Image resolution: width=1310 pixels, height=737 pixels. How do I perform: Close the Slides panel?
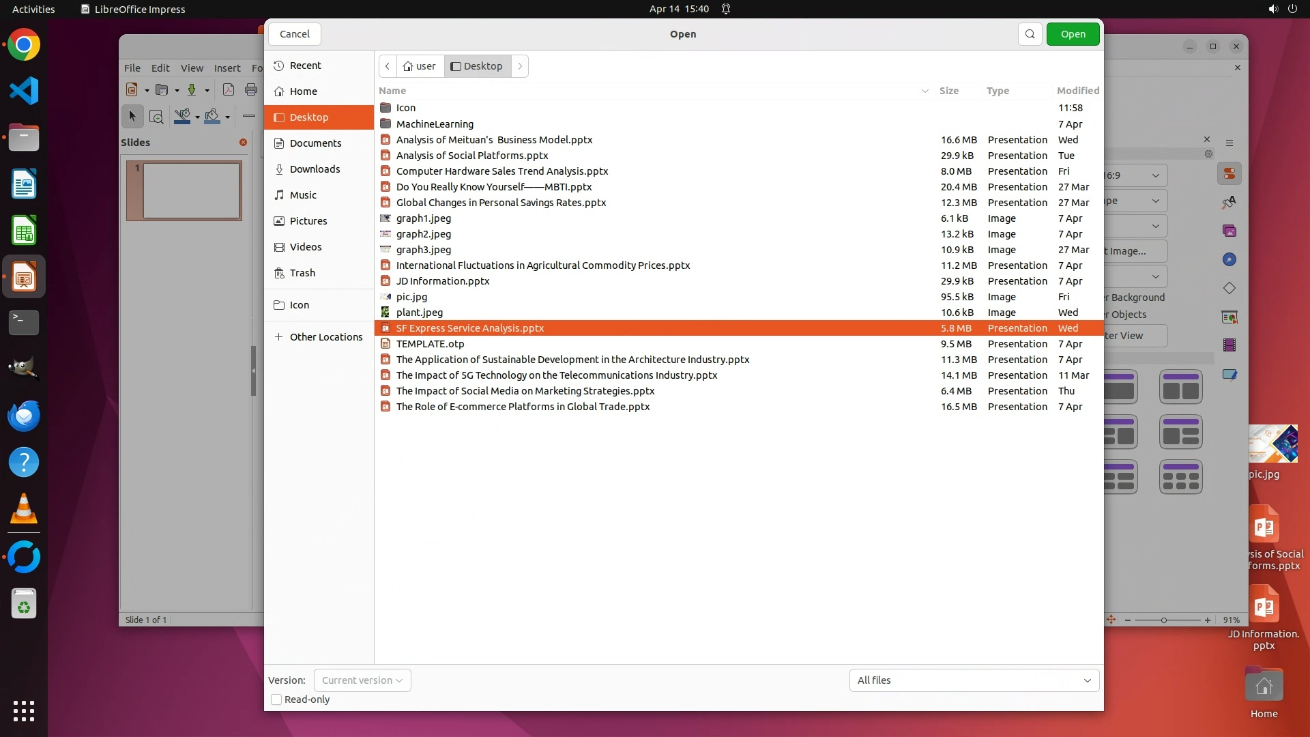tap(243, 142)
